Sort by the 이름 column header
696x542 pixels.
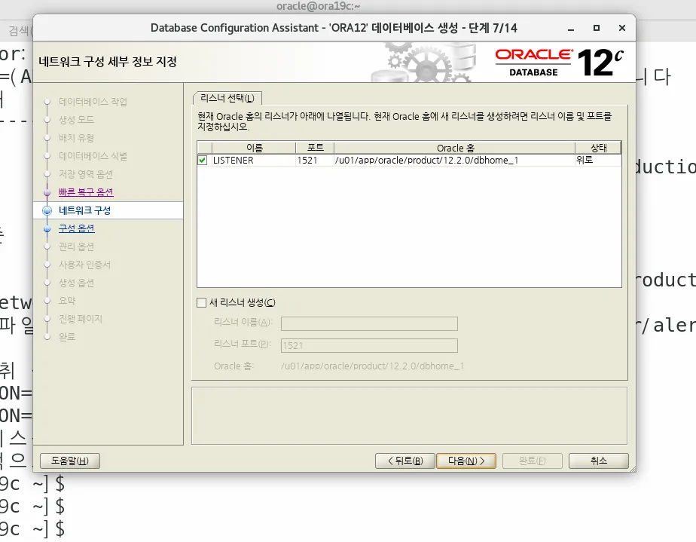254,148
